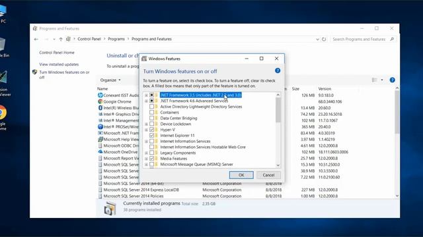Expand the Media Features node

click(146, 159)
